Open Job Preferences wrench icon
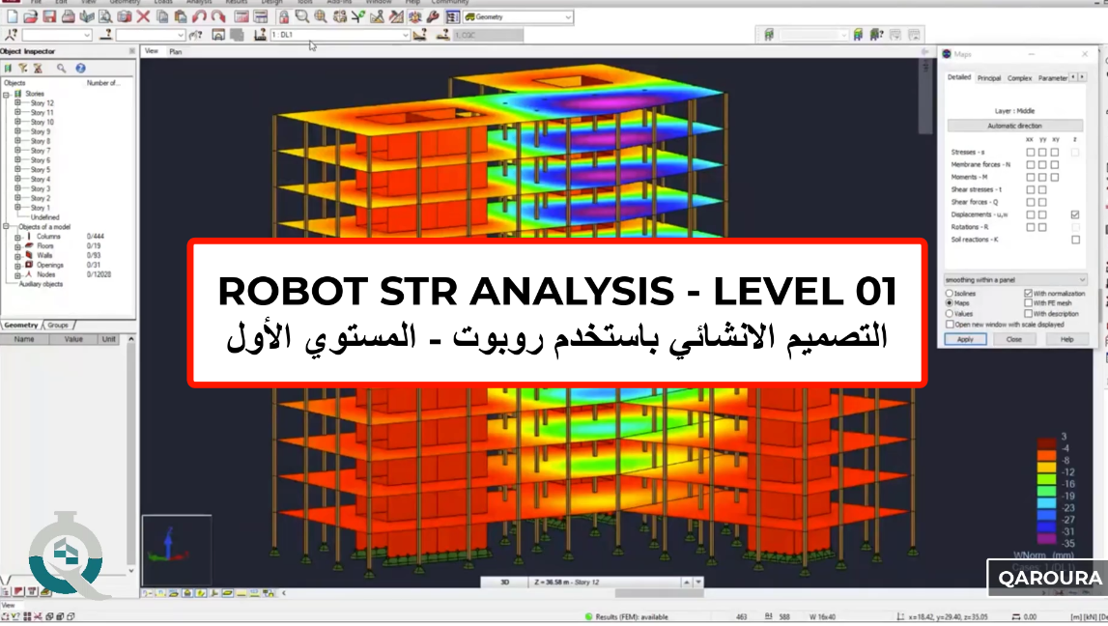 click(433, 17)
